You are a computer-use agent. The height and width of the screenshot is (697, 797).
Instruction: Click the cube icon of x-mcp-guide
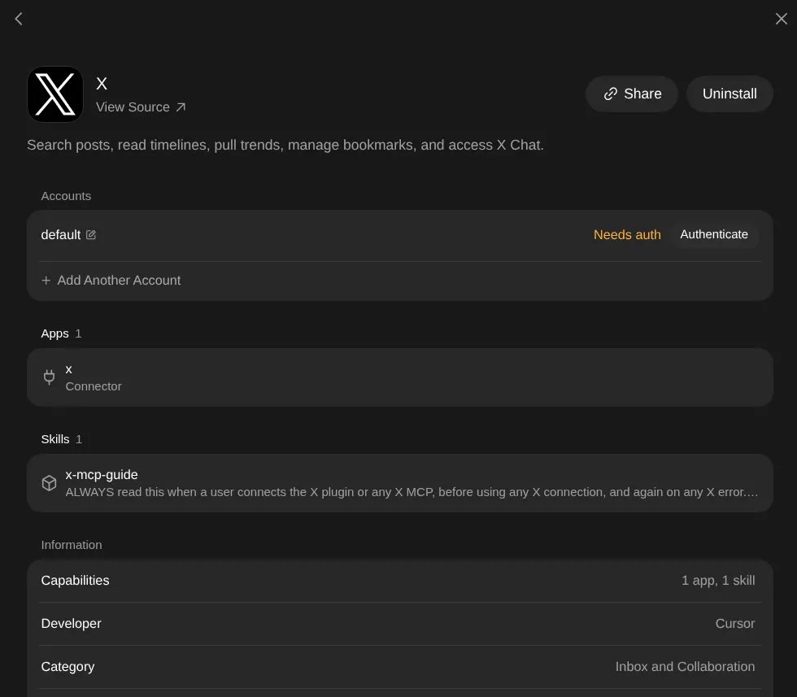pos(49,483)
